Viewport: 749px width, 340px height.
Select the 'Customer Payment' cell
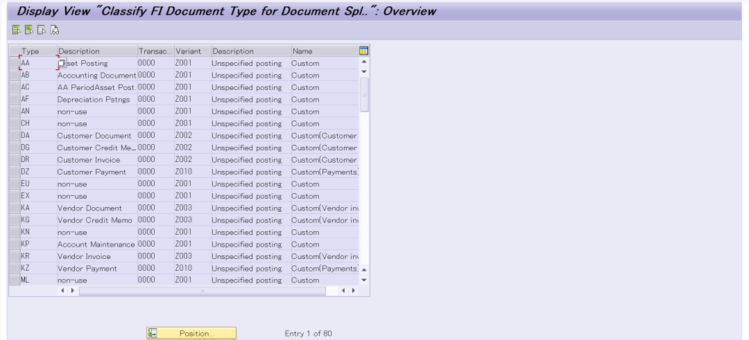[98, 172]
